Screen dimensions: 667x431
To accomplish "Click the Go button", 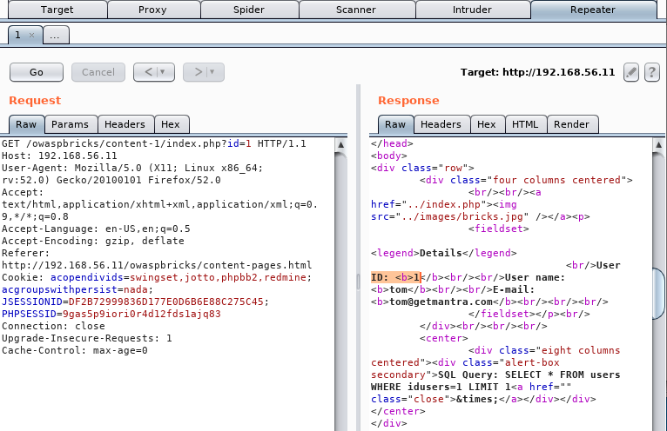I will (37, 72).
